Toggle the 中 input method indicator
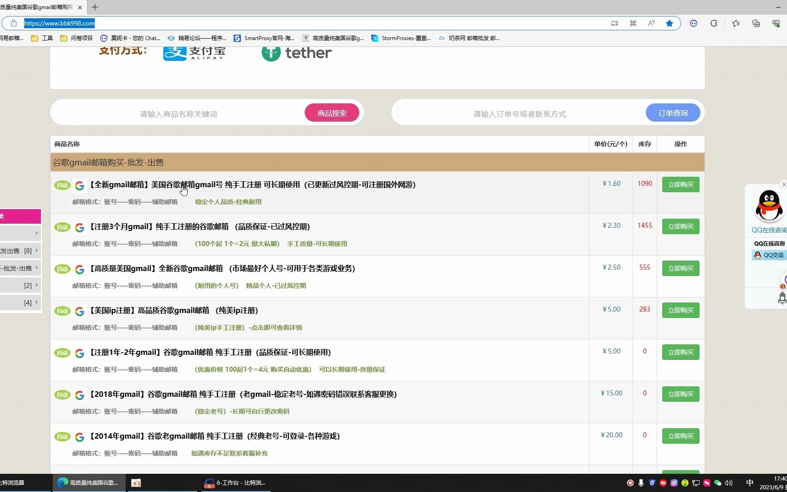Viewport: 787px width, 492px height. [750, 483]
